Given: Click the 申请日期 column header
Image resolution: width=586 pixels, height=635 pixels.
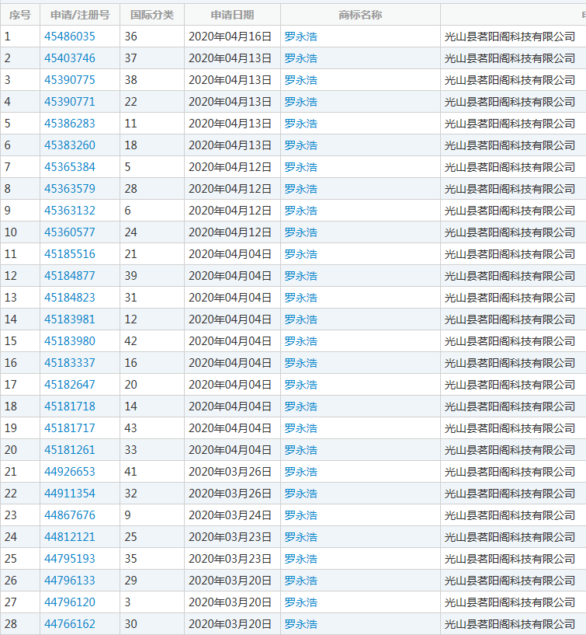Looking at the screenshot, I should click(x=232, y=15).
